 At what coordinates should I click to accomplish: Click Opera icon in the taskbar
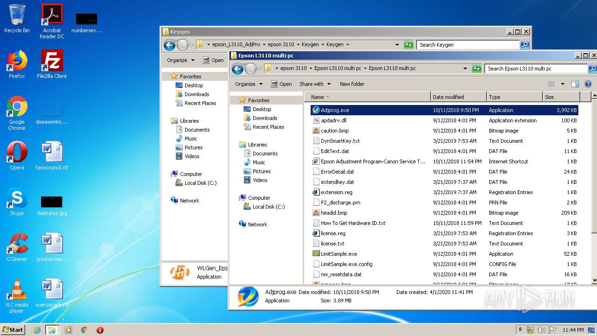pos(100,330)
